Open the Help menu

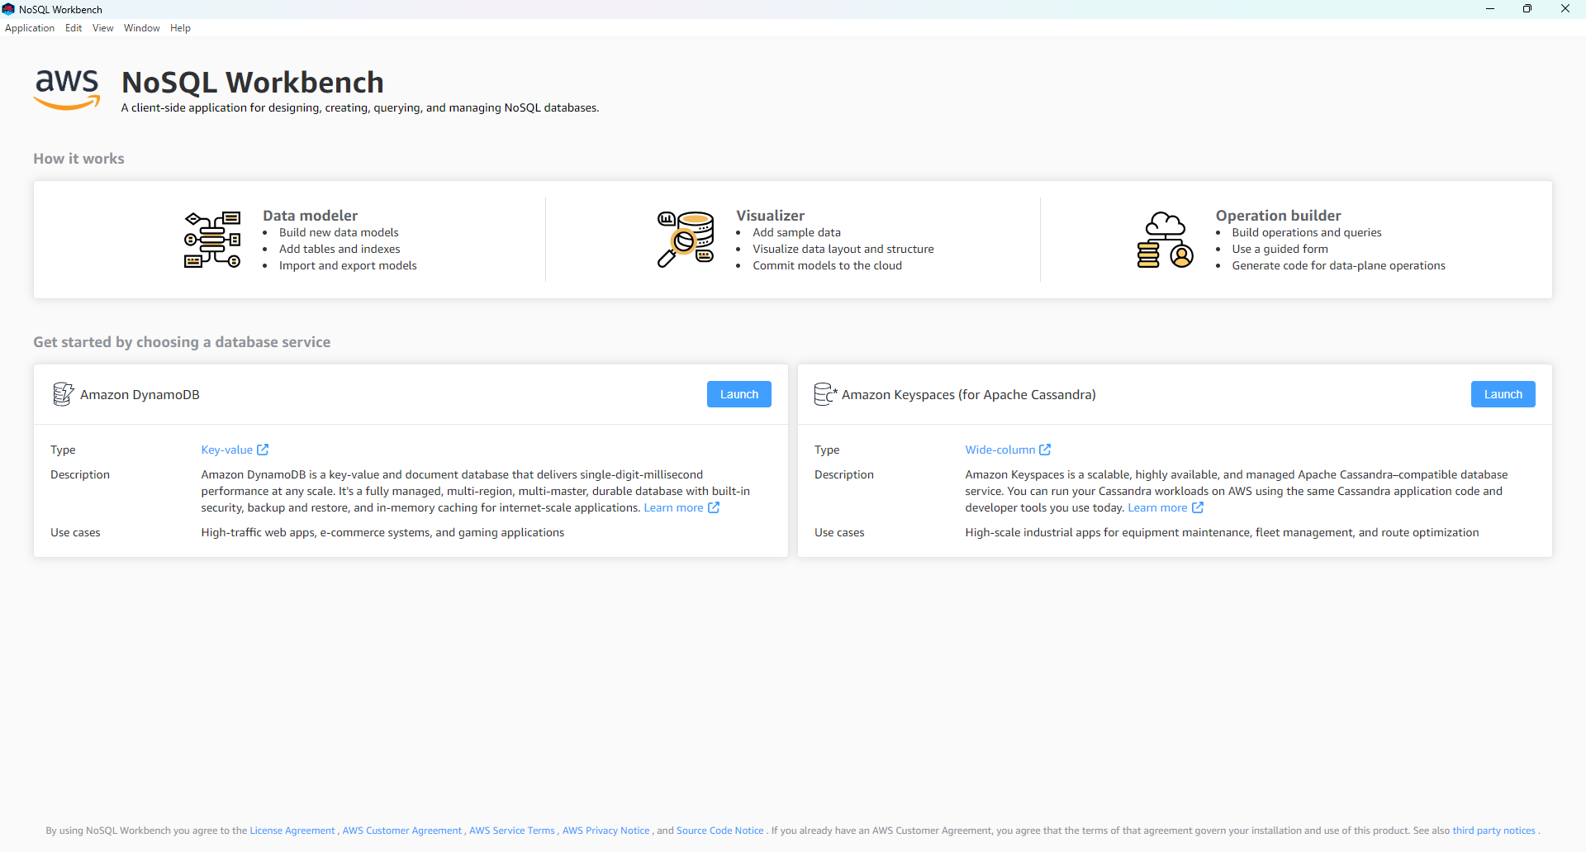pyautogui.click(x=180, y=27)
